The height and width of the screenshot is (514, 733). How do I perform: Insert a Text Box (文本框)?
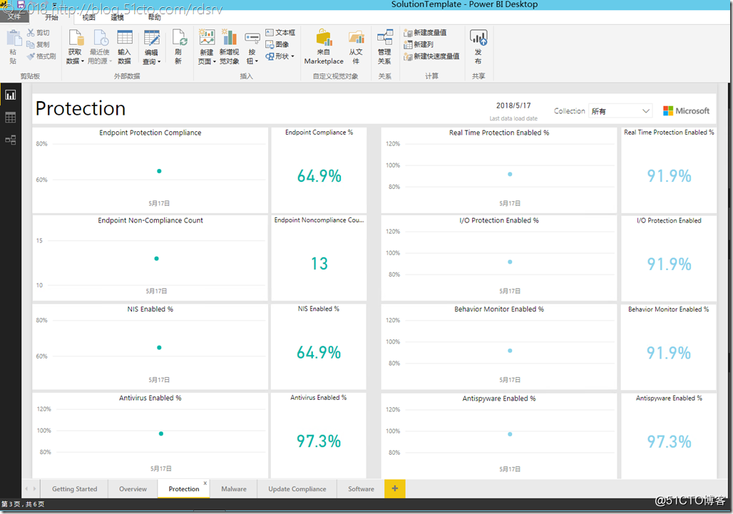coord(280,32)
